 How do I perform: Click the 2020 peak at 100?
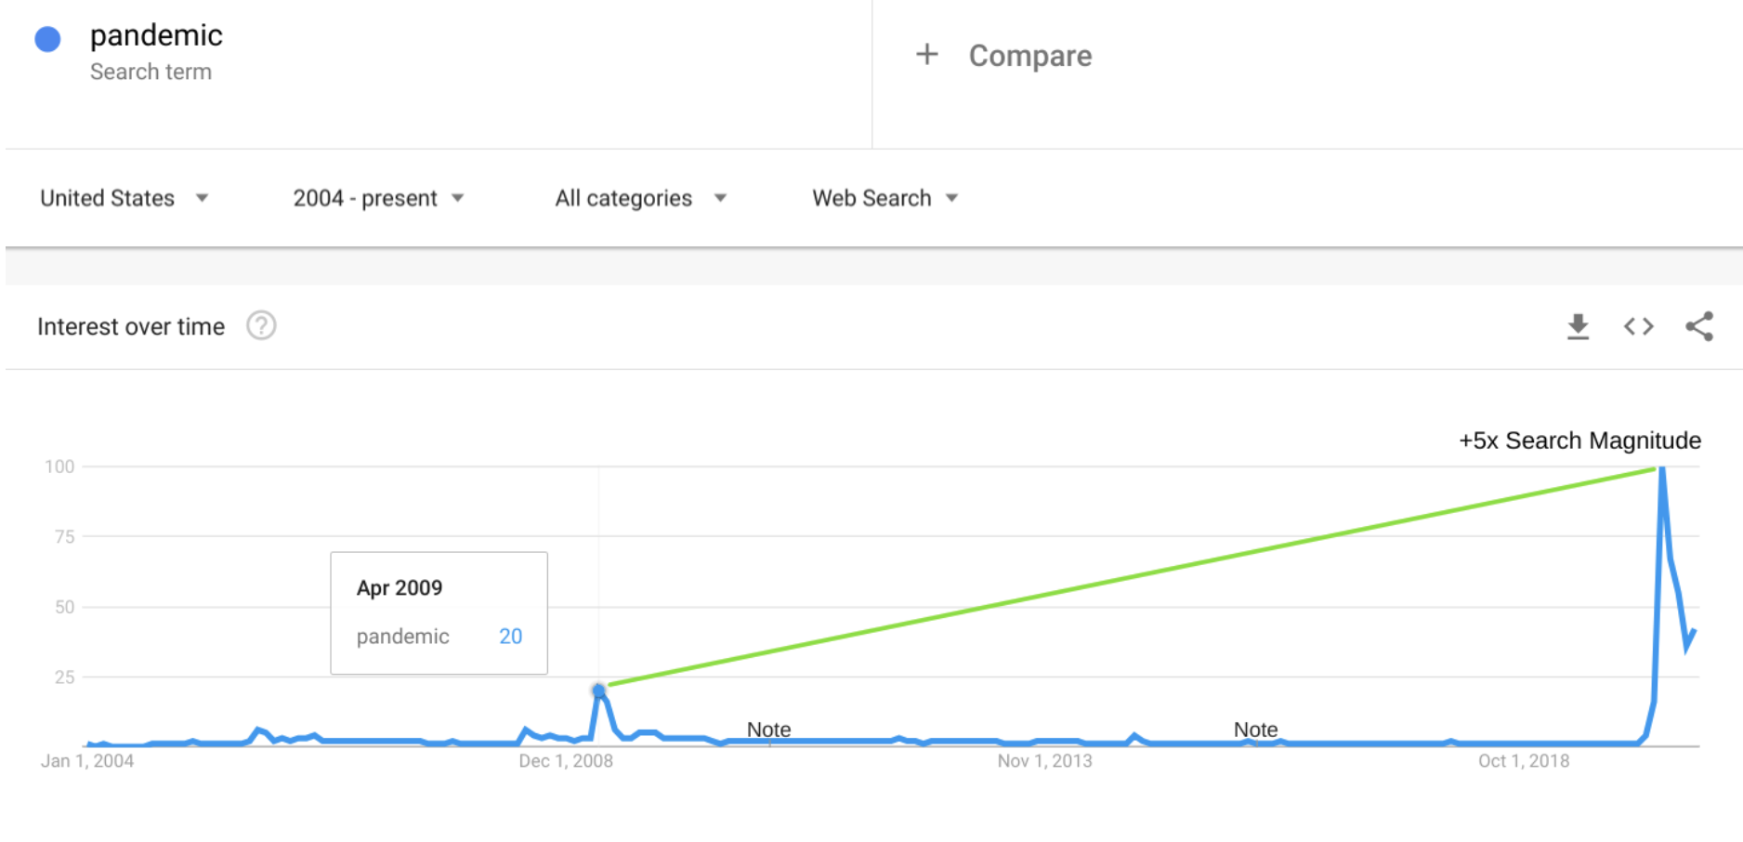coord(1661,468)
